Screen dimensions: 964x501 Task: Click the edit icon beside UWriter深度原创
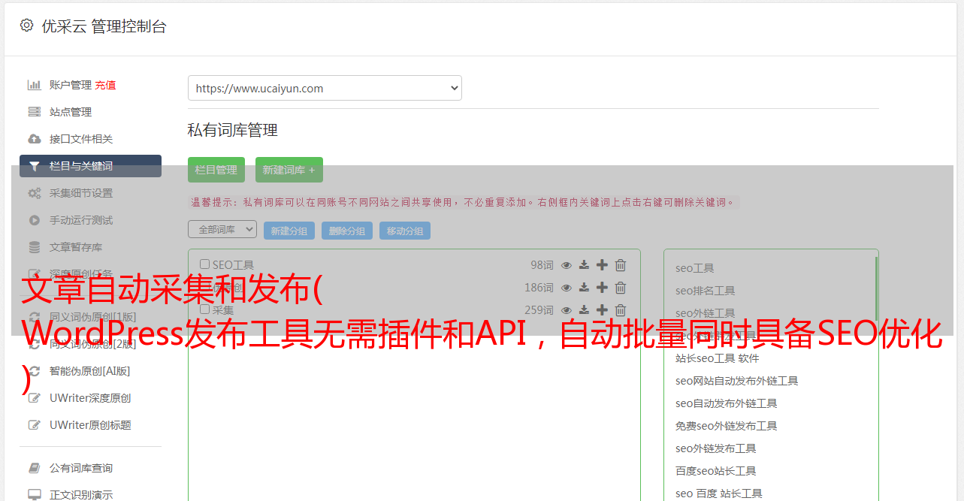point(35,398)
